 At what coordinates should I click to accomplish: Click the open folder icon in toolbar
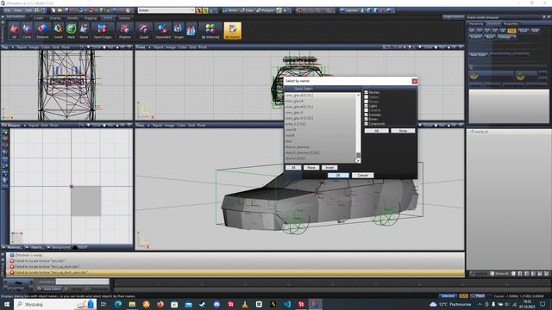[60, 10]
